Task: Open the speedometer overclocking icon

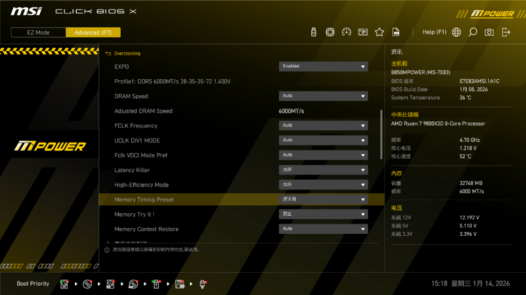Action: [346, 32]
